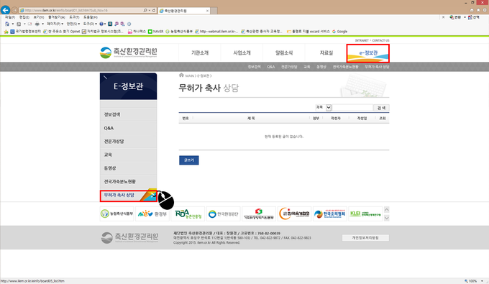Click into the board search text field
The width and height of the screenshot is (489, 284).
(x=352, y=108)
